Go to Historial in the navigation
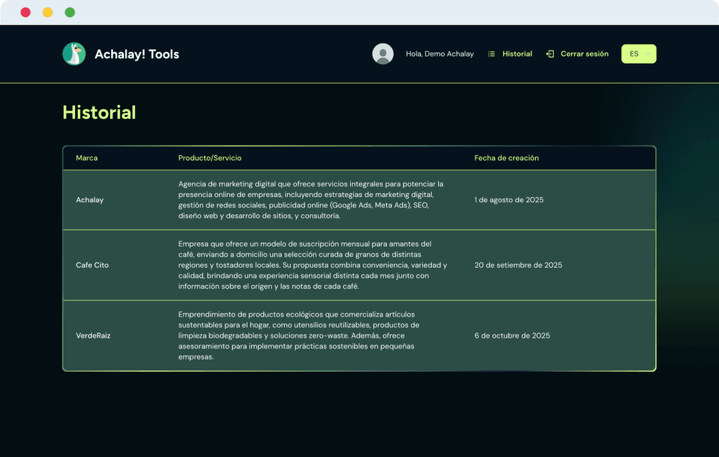719x457 pixels. click(x=517, y=54)
